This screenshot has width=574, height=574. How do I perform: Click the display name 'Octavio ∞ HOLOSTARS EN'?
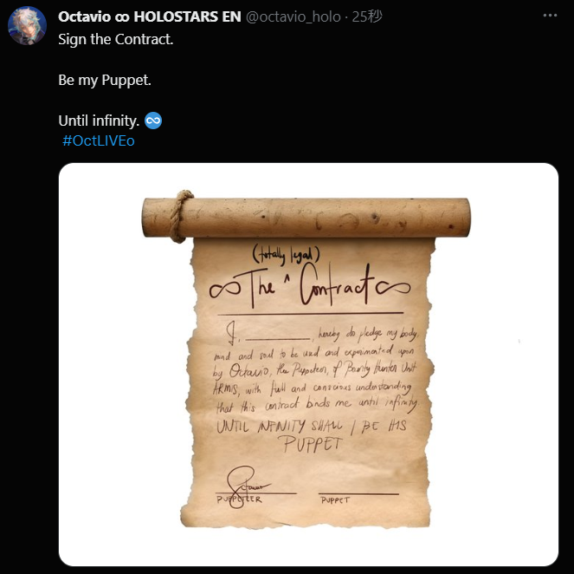150,16
